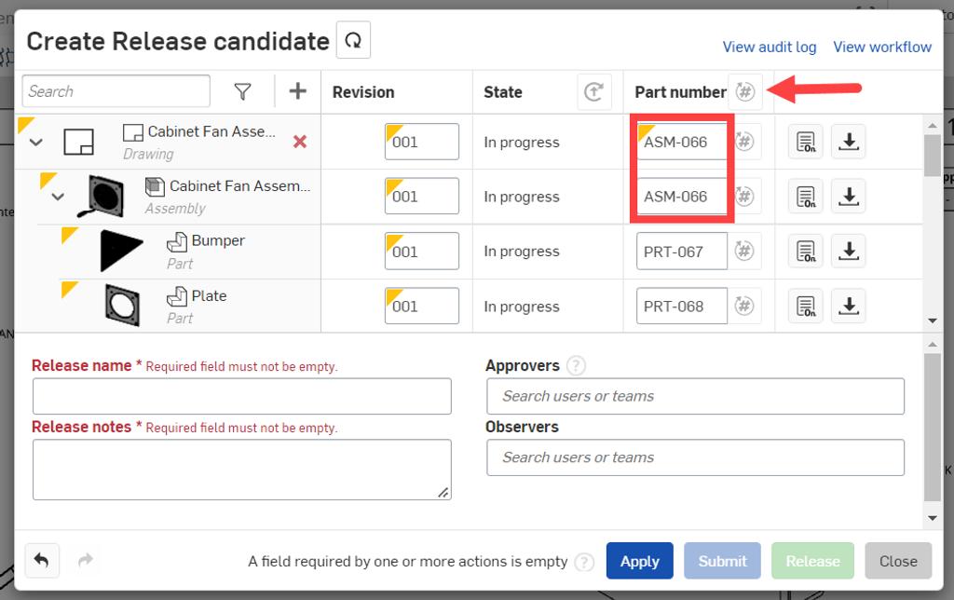
Task: Click the redo arrow icon
Action: (x=84, y=560)
